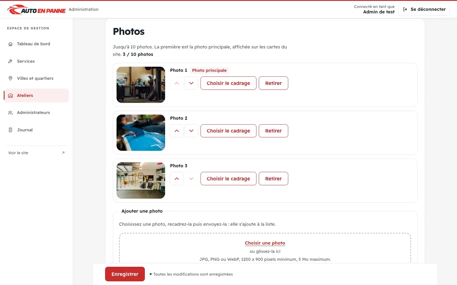Viewport: 457px width, 285px height.
Task: Click the logout icon in Se déconnecter
Action: click(405, 9)
